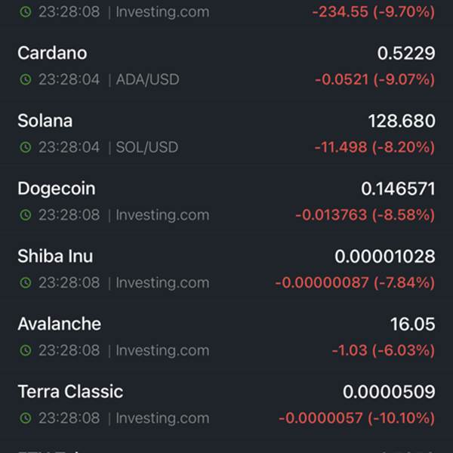This screenshot has width=453, height=453.
Task: Click the Solana price 128.680
Action: coord(402,121)
